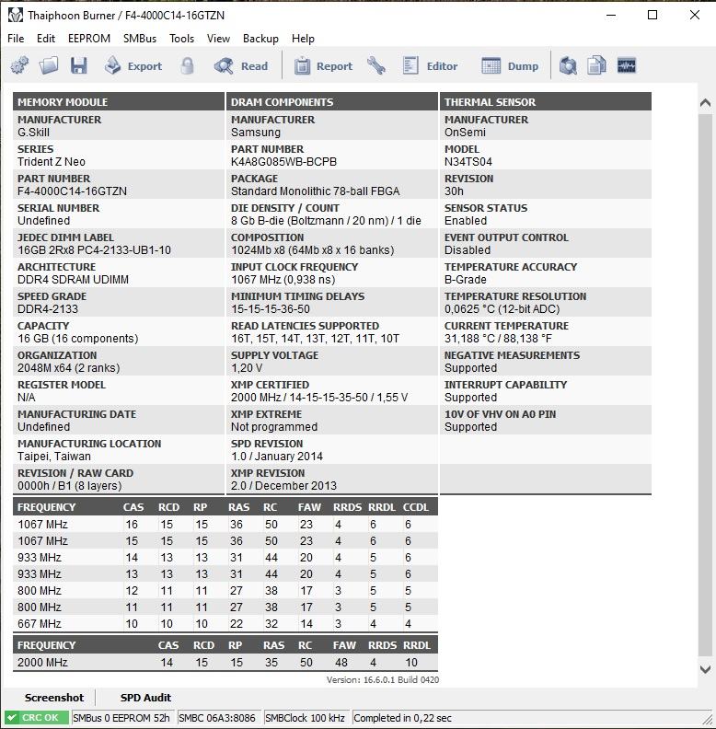Click the Thaiphoon Burner title bar app icon
This screenshot has width=716, height=729.
pyautogui.click(x=16, y=15)
